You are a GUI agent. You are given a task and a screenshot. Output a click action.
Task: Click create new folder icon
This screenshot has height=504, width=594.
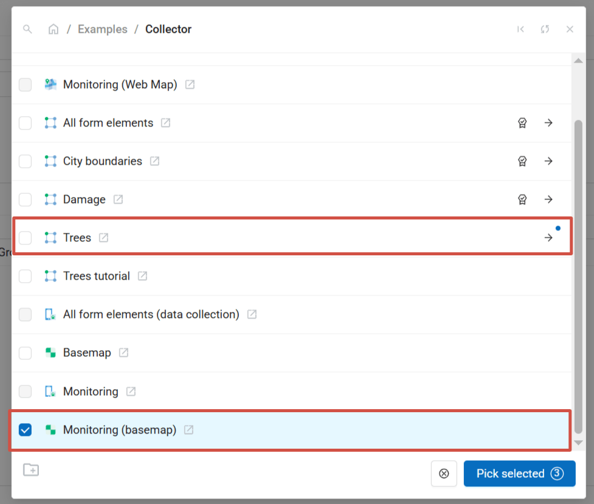[x=31, y=469]
